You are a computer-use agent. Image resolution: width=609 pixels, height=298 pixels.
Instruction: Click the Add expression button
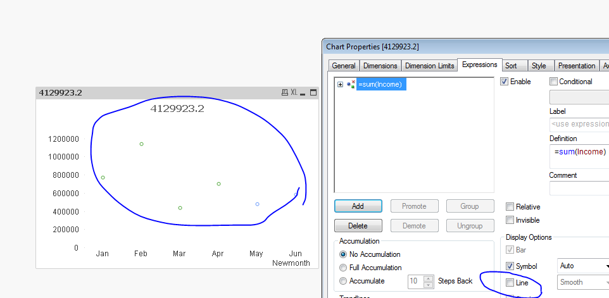pos(358,206)
